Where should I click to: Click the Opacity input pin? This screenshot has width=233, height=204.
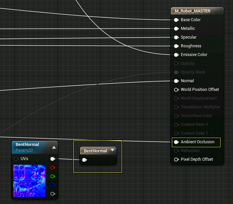pos(177,63)
